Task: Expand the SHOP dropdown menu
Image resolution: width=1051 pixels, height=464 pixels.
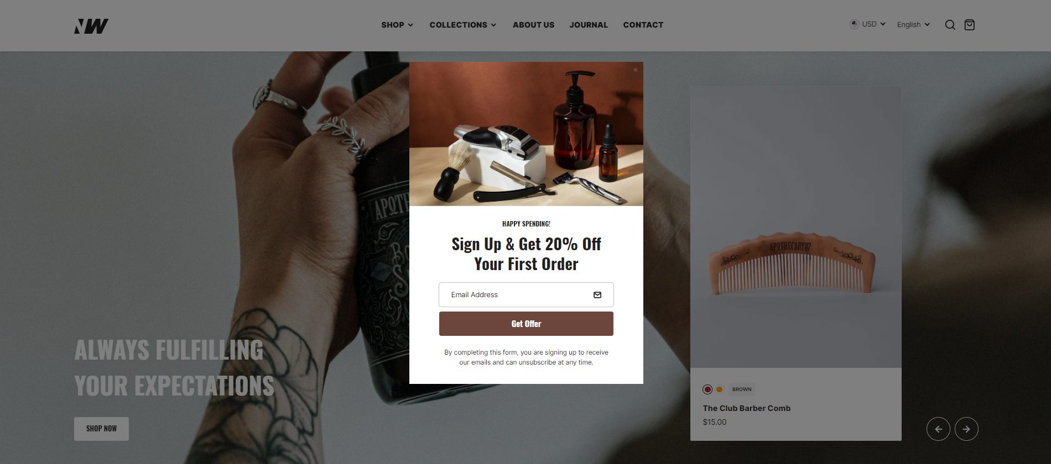Action: (397, 25)
